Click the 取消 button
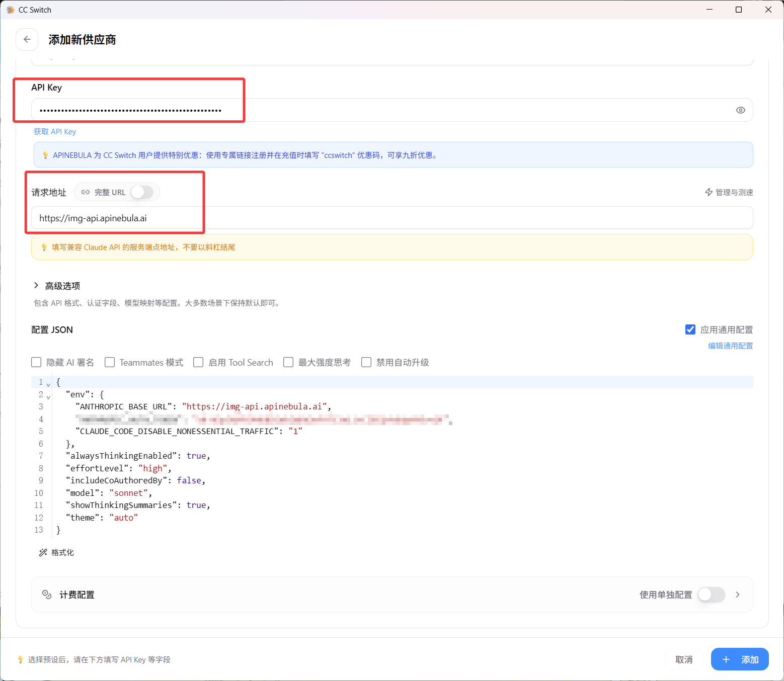This screenshot has height=681, width=784. [684, 659]
